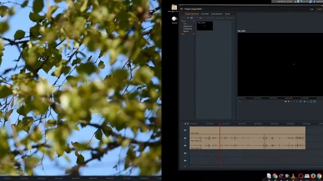Select the audio waveform clip on track A2
Viewport: 323px width, 181px height.
click(x=247, y=145)
